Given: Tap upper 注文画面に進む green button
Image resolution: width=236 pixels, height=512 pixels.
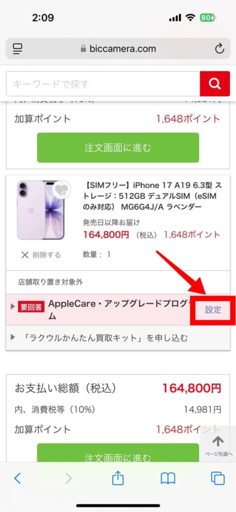Looking at the screenshot, I should click(x=118, y=147).
